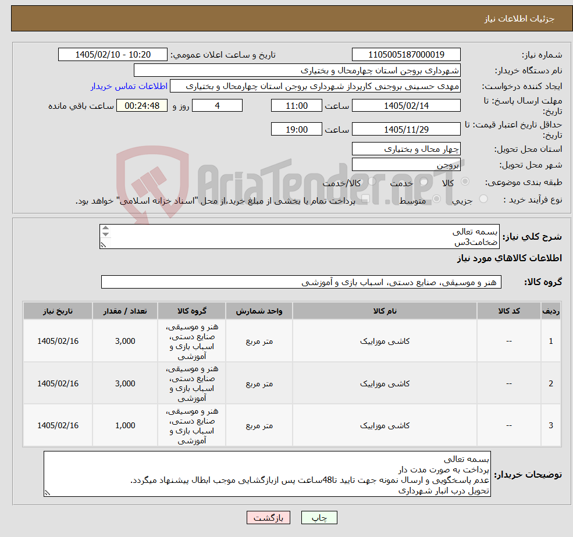Click the price validity time 19:00

coord(296,129)
